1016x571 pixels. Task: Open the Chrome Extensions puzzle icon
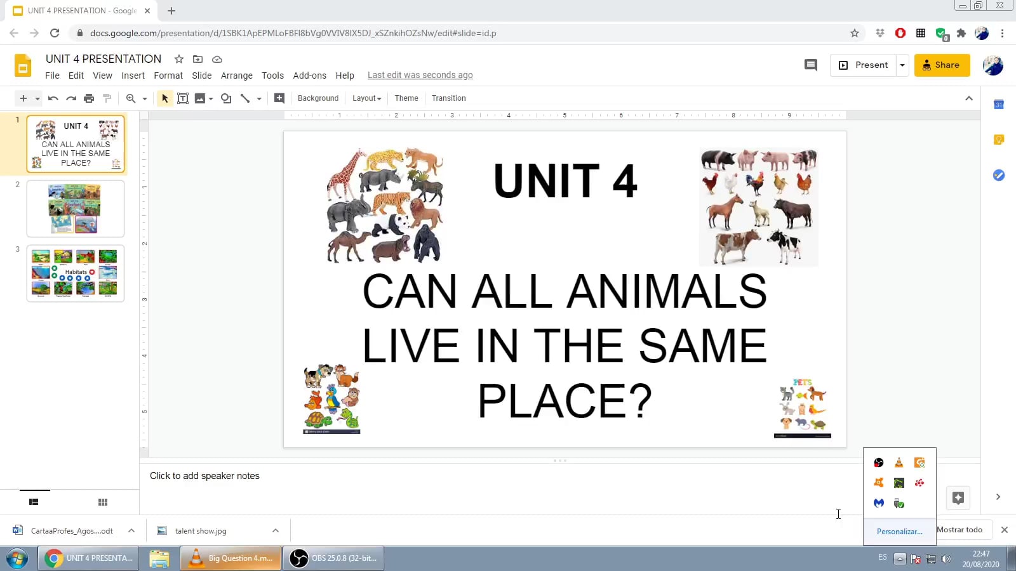point(961,33)
